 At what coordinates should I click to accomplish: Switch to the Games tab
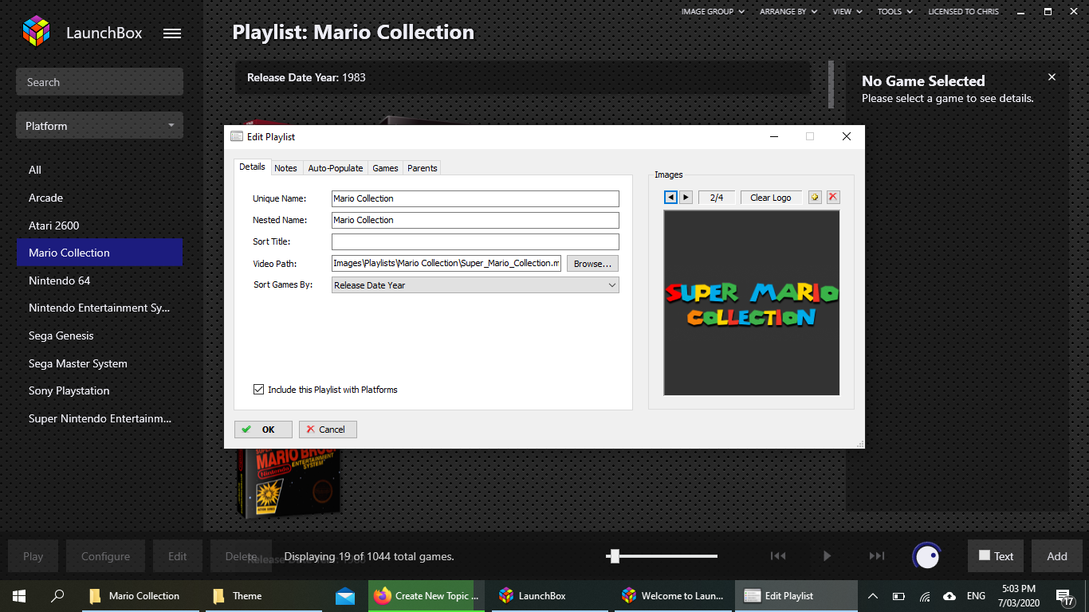pos(385,168)
